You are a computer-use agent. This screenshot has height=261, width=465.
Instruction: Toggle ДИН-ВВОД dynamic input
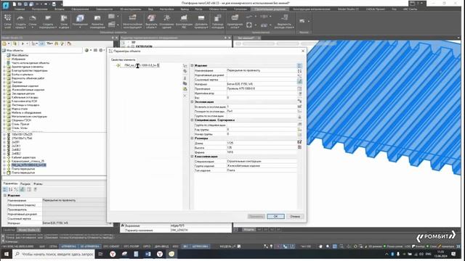click(x=162, y=246)
